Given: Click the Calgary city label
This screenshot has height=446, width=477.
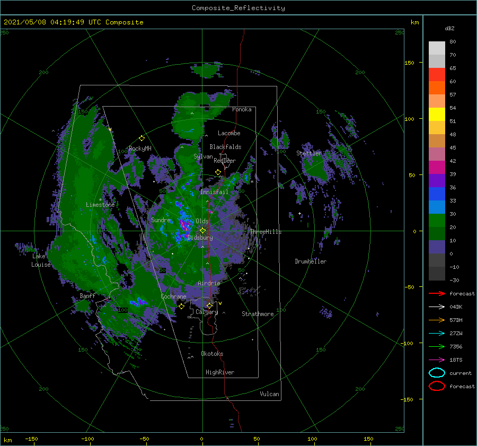Looking at the screenshot, I should 207,312.
